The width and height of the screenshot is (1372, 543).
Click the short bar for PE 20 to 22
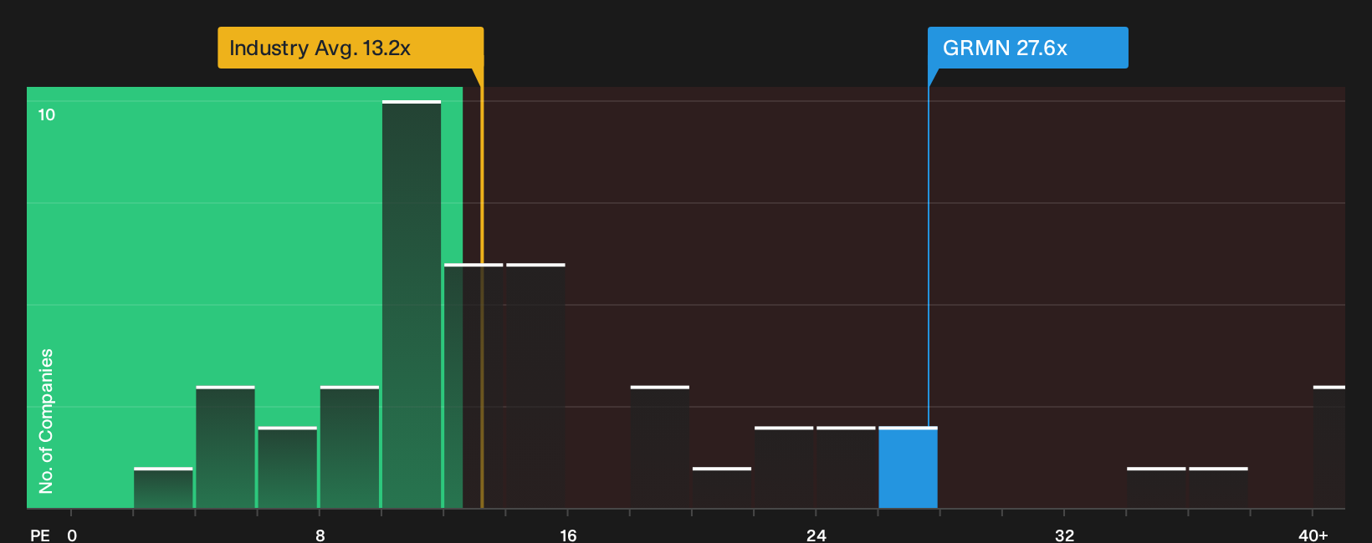(722, 488)
